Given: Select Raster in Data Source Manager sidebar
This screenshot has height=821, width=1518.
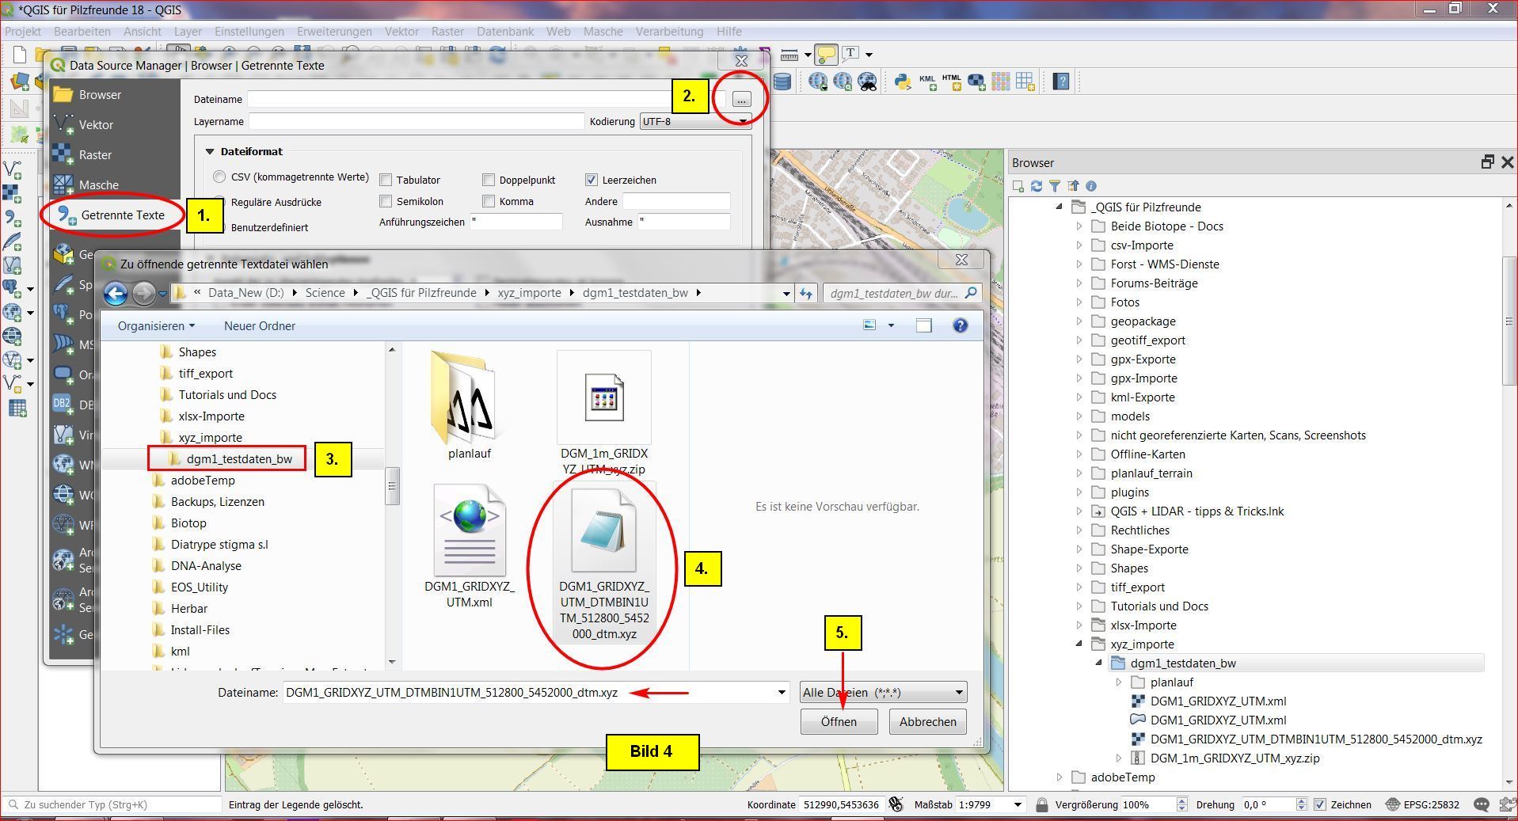Looking at the screenshot, I should 95,155.
